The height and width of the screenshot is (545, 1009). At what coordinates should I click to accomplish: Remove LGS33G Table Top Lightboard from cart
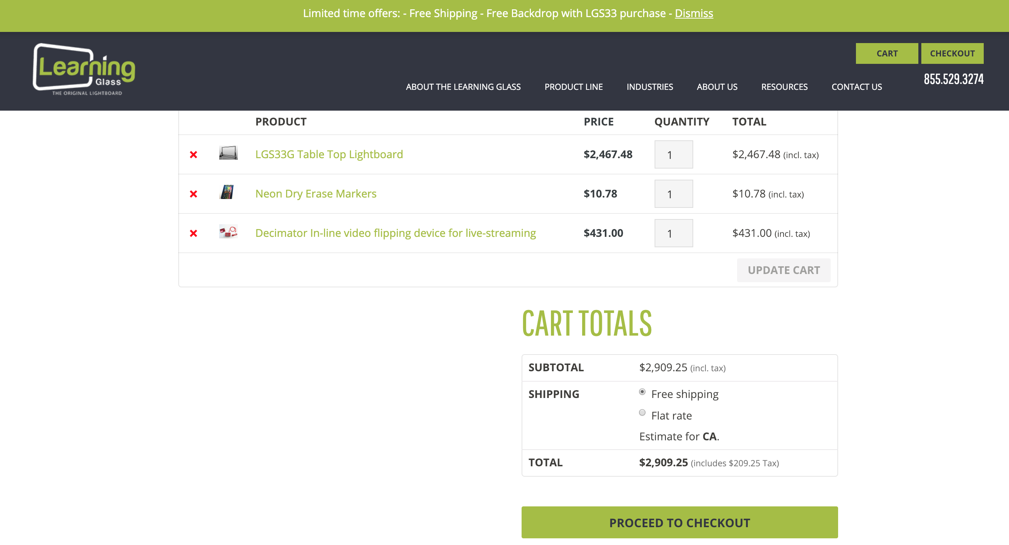coord(194,155)
